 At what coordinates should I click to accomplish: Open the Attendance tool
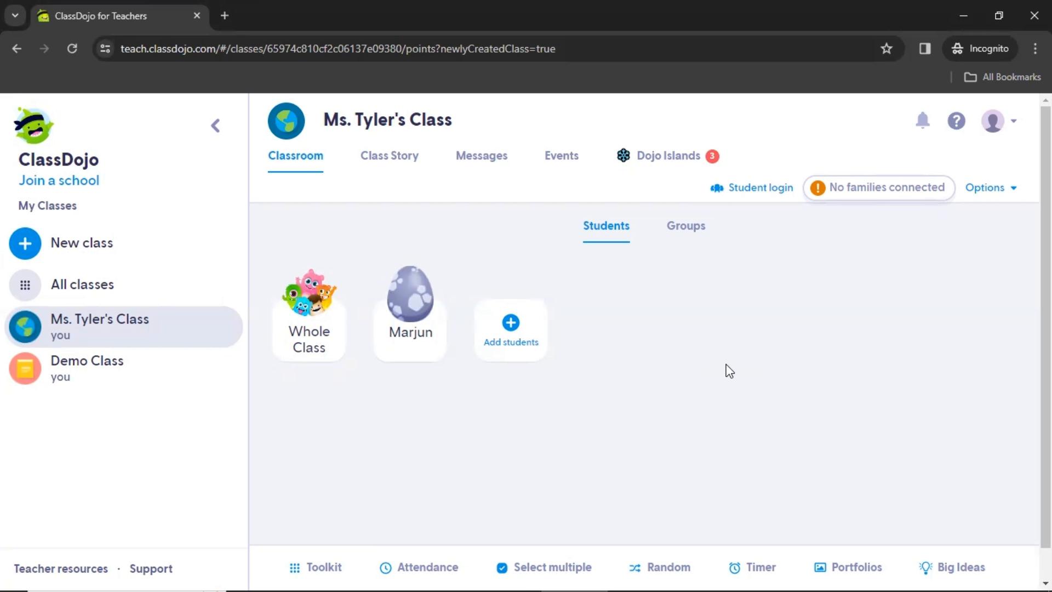click(419, 567)
